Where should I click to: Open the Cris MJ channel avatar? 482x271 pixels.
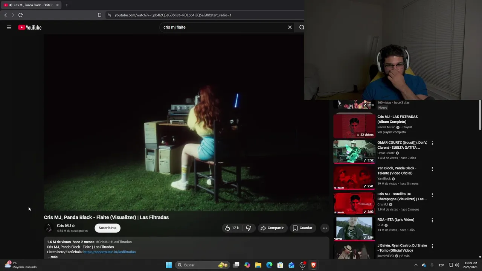click(49, 228)
